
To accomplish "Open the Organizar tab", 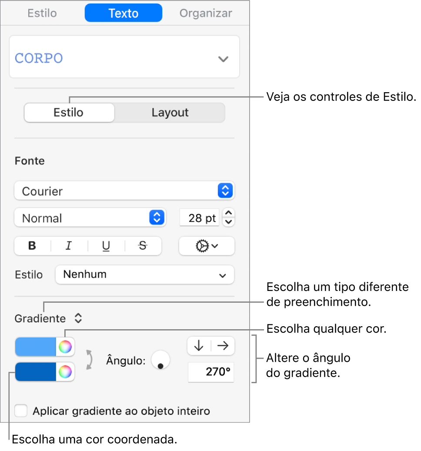I will tap(206, 13).
